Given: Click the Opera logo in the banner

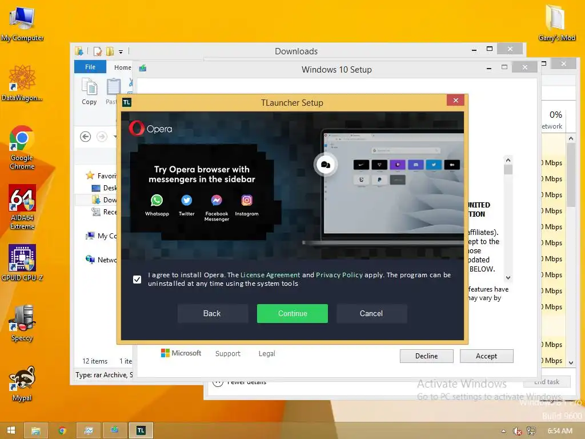Looking at the screenshot, I should [151, 129].
